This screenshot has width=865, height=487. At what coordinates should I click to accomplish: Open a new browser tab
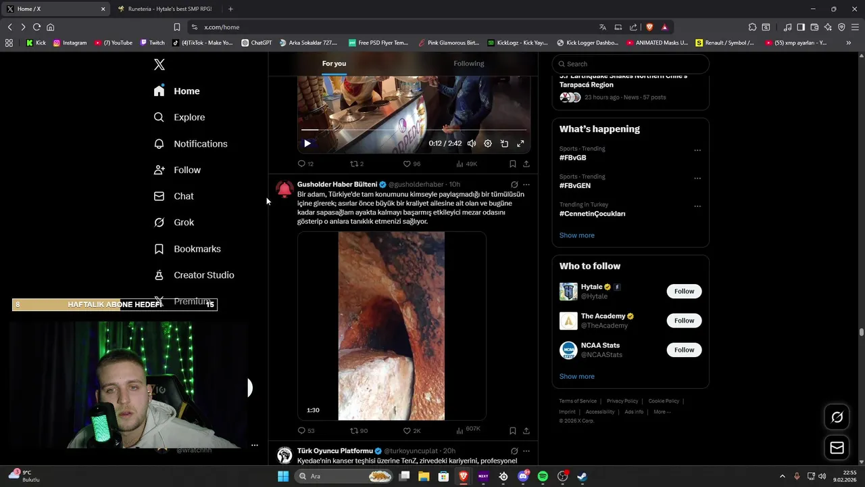click(x=230, y=9)
